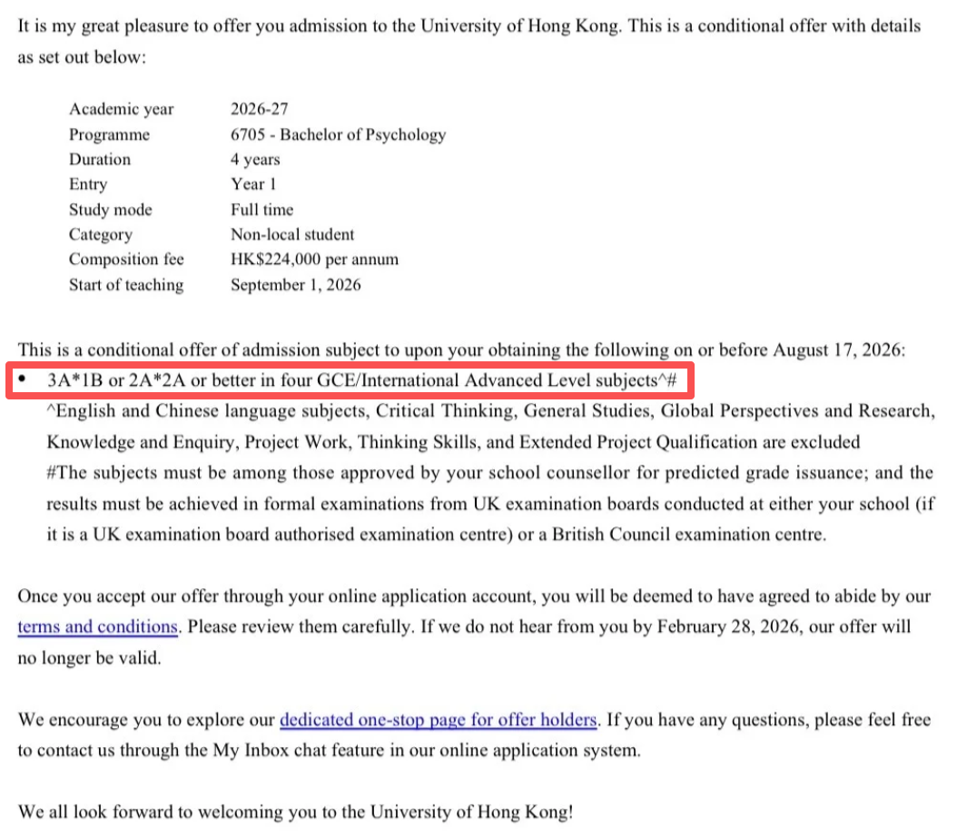Image resolution: width=957 pixels, height=837 pixels.
Task: Open the dedicated one-stop page for offer holders link
Action: tap(438, 721)
